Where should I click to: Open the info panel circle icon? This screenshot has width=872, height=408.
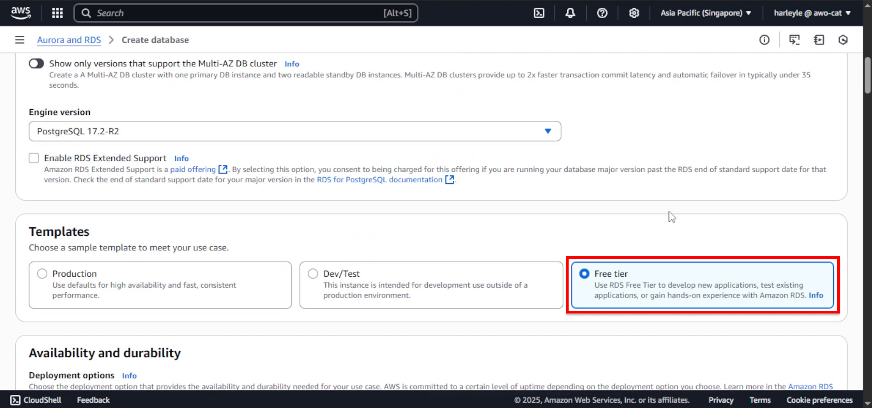pos(764,40)
